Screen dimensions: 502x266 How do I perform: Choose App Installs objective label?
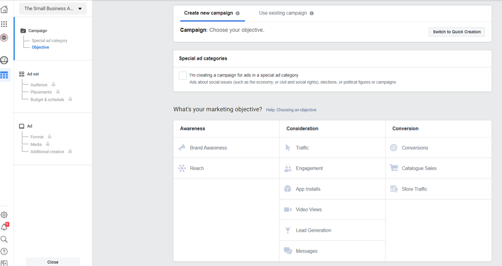(308, 189)
